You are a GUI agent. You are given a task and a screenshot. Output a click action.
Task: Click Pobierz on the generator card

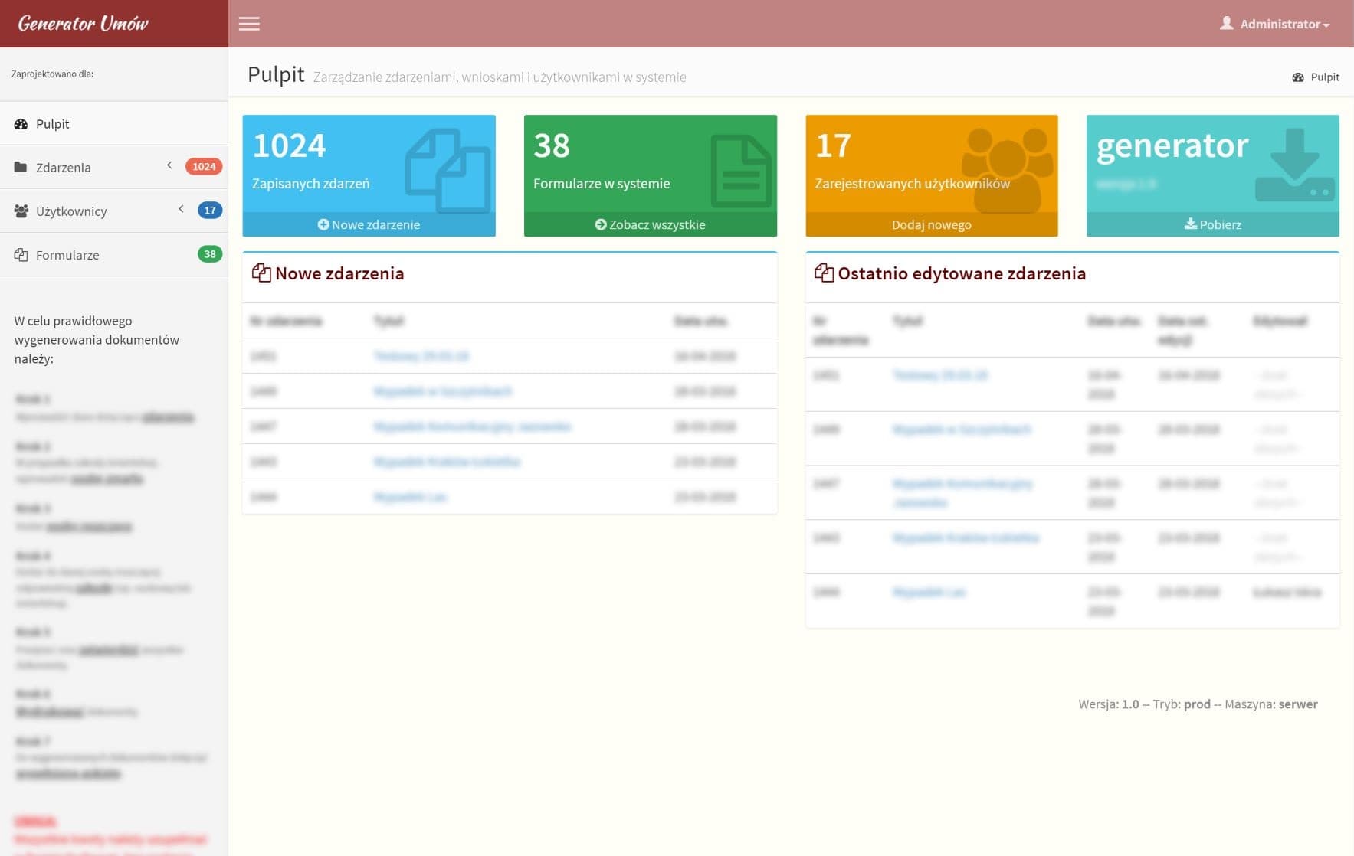click(1213, 224)
